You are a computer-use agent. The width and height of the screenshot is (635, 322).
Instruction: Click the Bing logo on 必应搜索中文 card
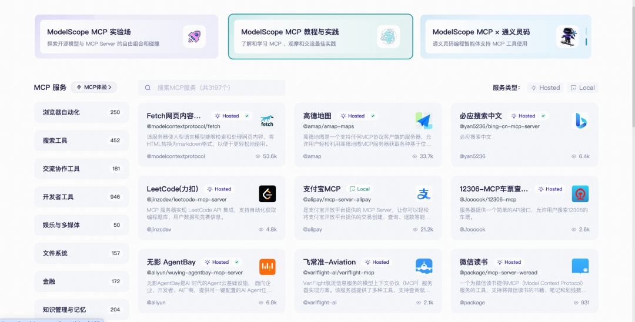point(580,120)
